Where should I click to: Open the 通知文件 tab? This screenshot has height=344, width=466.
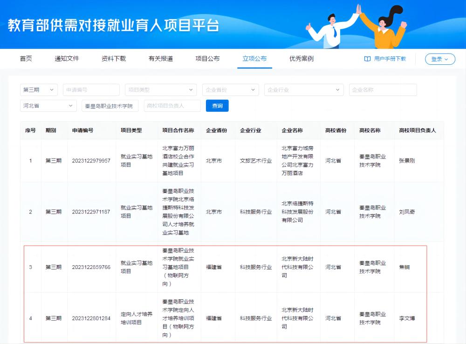coord(67,59)
